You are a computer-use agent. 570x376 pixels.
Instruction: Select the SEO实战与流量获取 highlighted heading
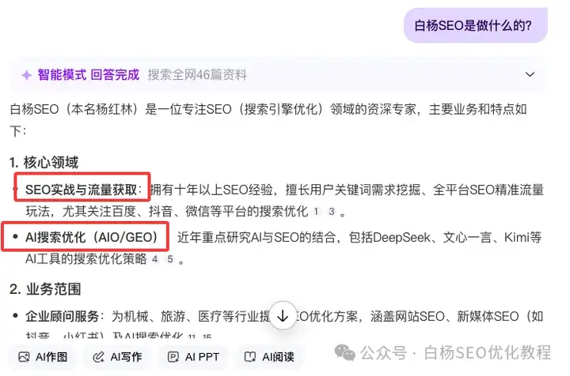pos(82,190)
